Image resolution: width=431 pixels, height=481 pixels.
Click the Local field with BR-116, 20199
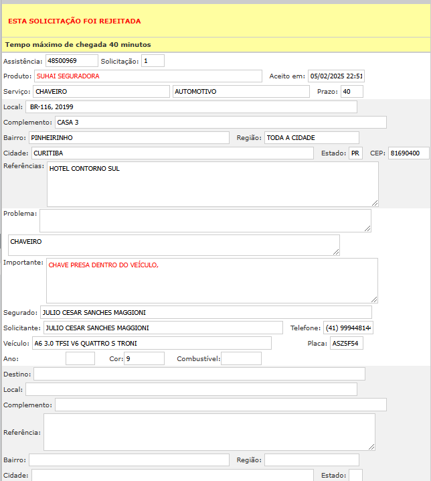pyautogui.click(x=191, y=107)
